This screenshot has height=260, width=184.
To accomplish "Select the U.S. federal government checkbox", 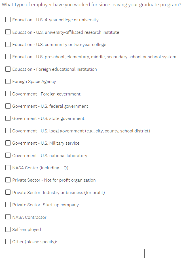I will point(8,106).
